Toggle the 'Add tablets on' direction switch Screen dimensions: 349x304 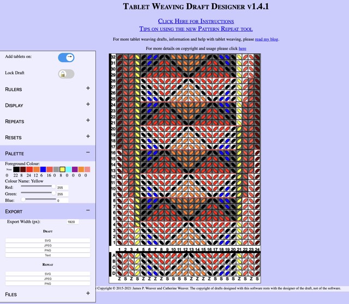(x=66, y=57)
